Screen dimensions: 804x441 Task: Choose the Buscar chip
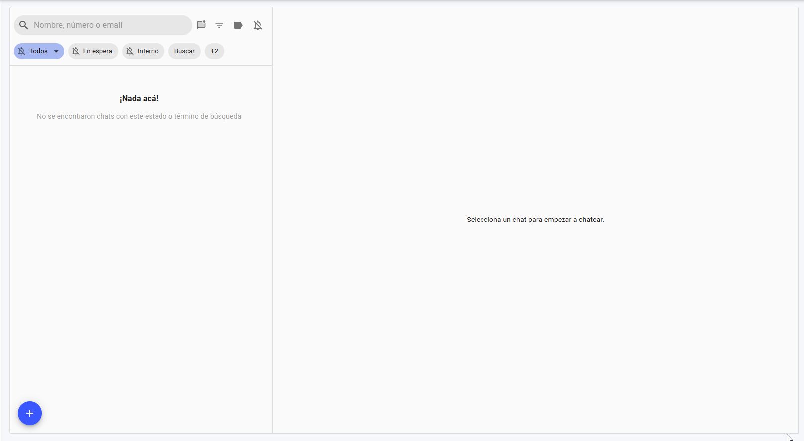pyautogui.click(x=184, y=51)
